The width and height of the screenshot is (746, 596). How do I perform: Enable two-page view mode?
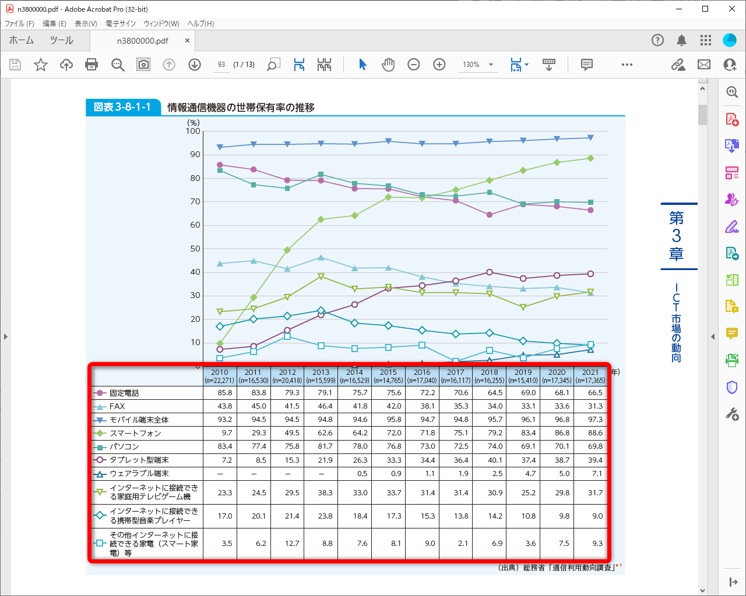tap(325, 65)
